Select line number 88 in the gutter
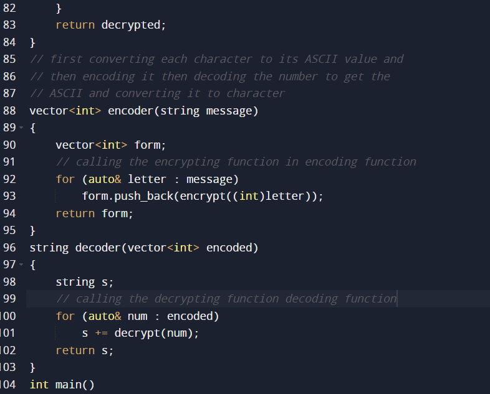This screenshot has height=394, width=490. (9, 111)
